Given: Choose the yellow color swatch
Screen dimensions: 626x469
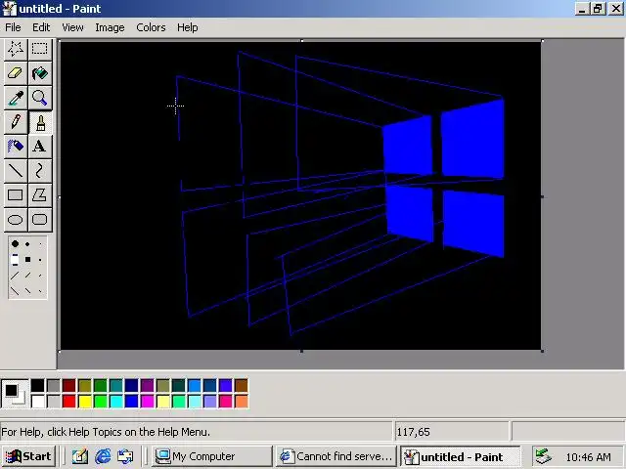Looking at the screenshot, I should pyautogui.click(x=85, y=402).
